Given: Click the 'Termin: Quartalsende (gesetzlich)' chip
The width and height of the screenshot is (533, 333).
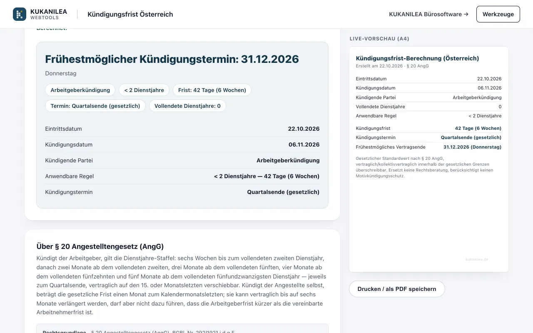Looking at the screenshot, I should click(x=95, y=106).
